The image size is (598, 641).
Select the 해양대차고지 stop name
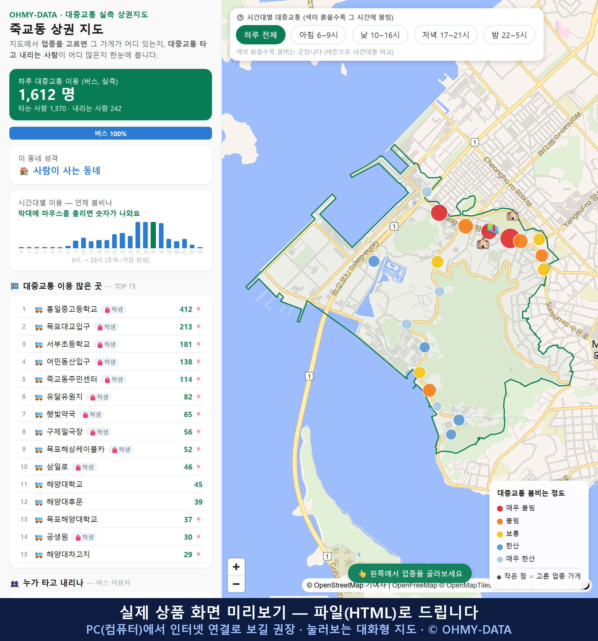click(x=68, y=554)
